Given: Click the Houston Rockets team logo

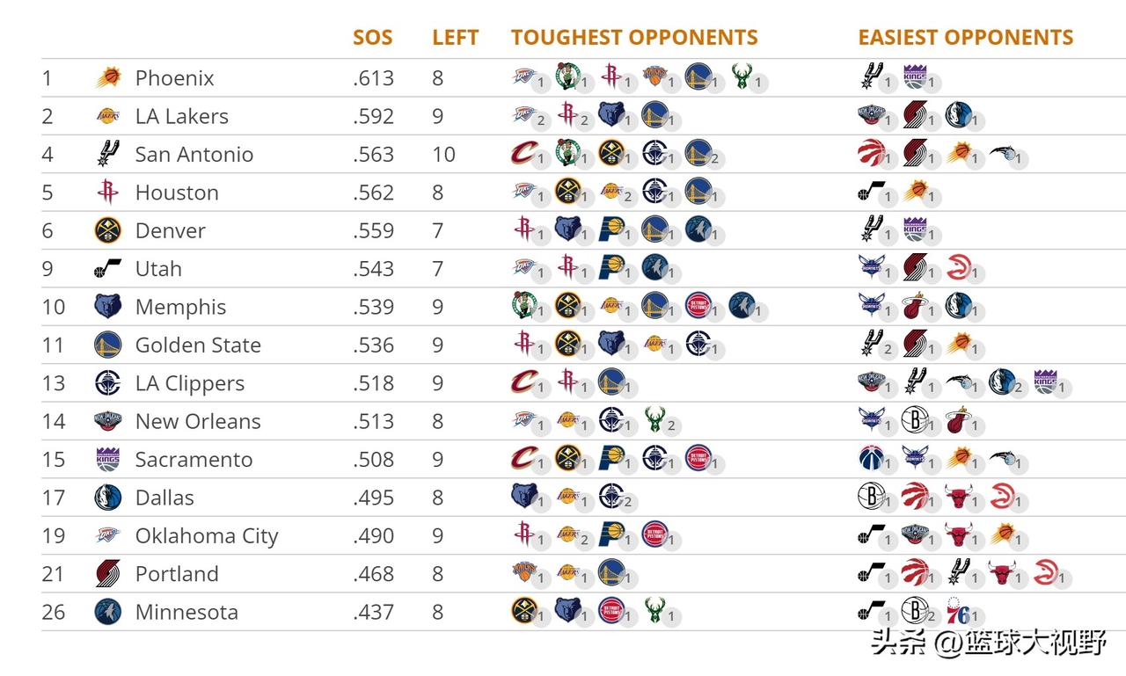Looking at the screenshot, I should pos(108,193).
